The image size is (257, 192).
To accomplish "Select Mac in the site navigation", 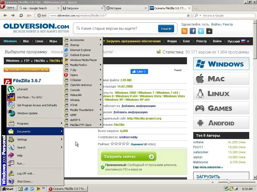I will 26,41.
